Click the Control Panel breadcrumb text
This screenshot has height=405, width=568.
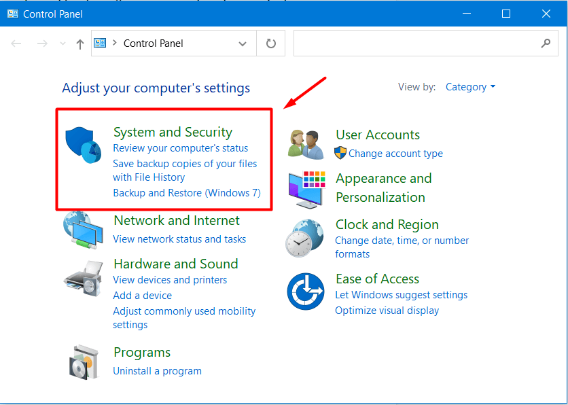(x=154, y=43)
